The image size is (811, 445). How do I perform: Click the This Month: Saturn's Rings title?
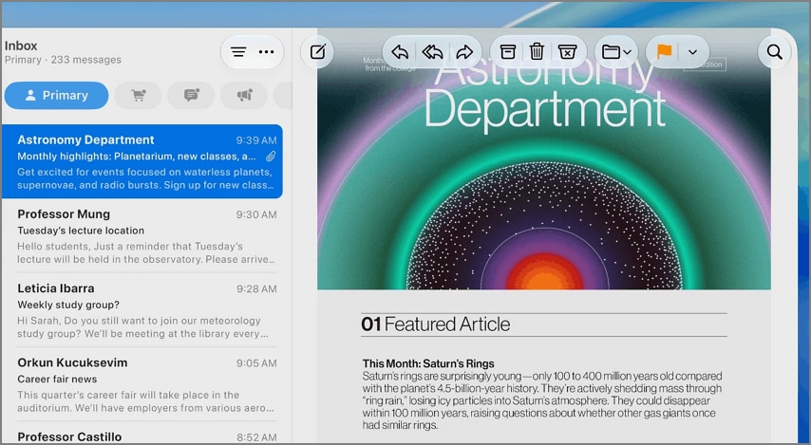[x=428, y=363]
